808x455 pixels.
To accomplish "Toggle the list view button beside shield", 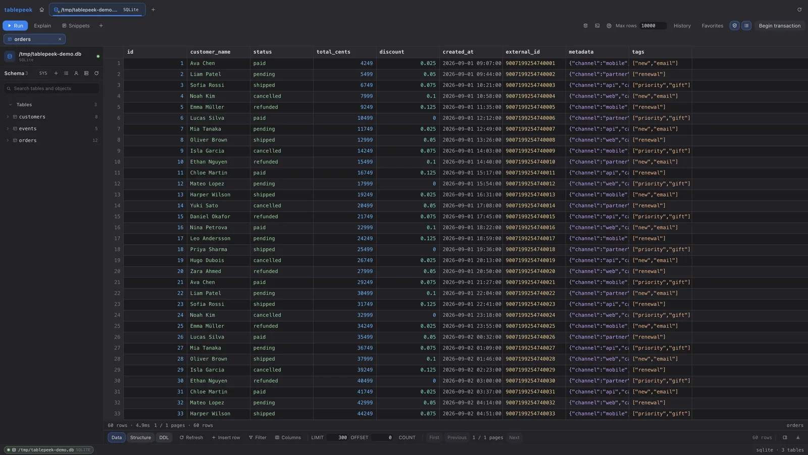I will pos(746,26).
